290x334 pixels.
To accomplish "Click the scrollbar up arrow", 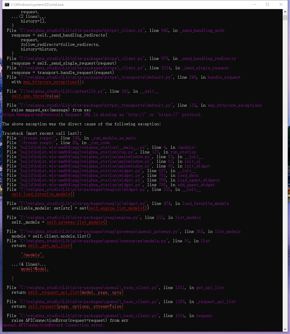I will click(x=285, y=12).
